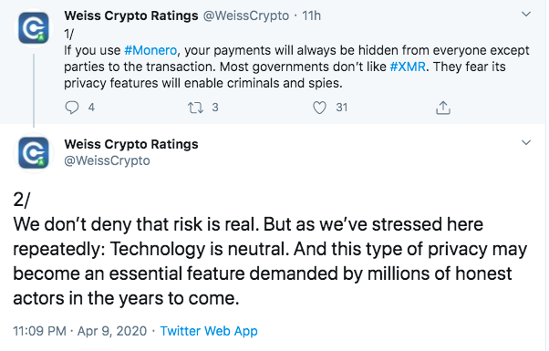The width and height of the screenshot is (549, 351).
Task: Click the reply speech bubble icon
Action: click(x=72, y=108)
